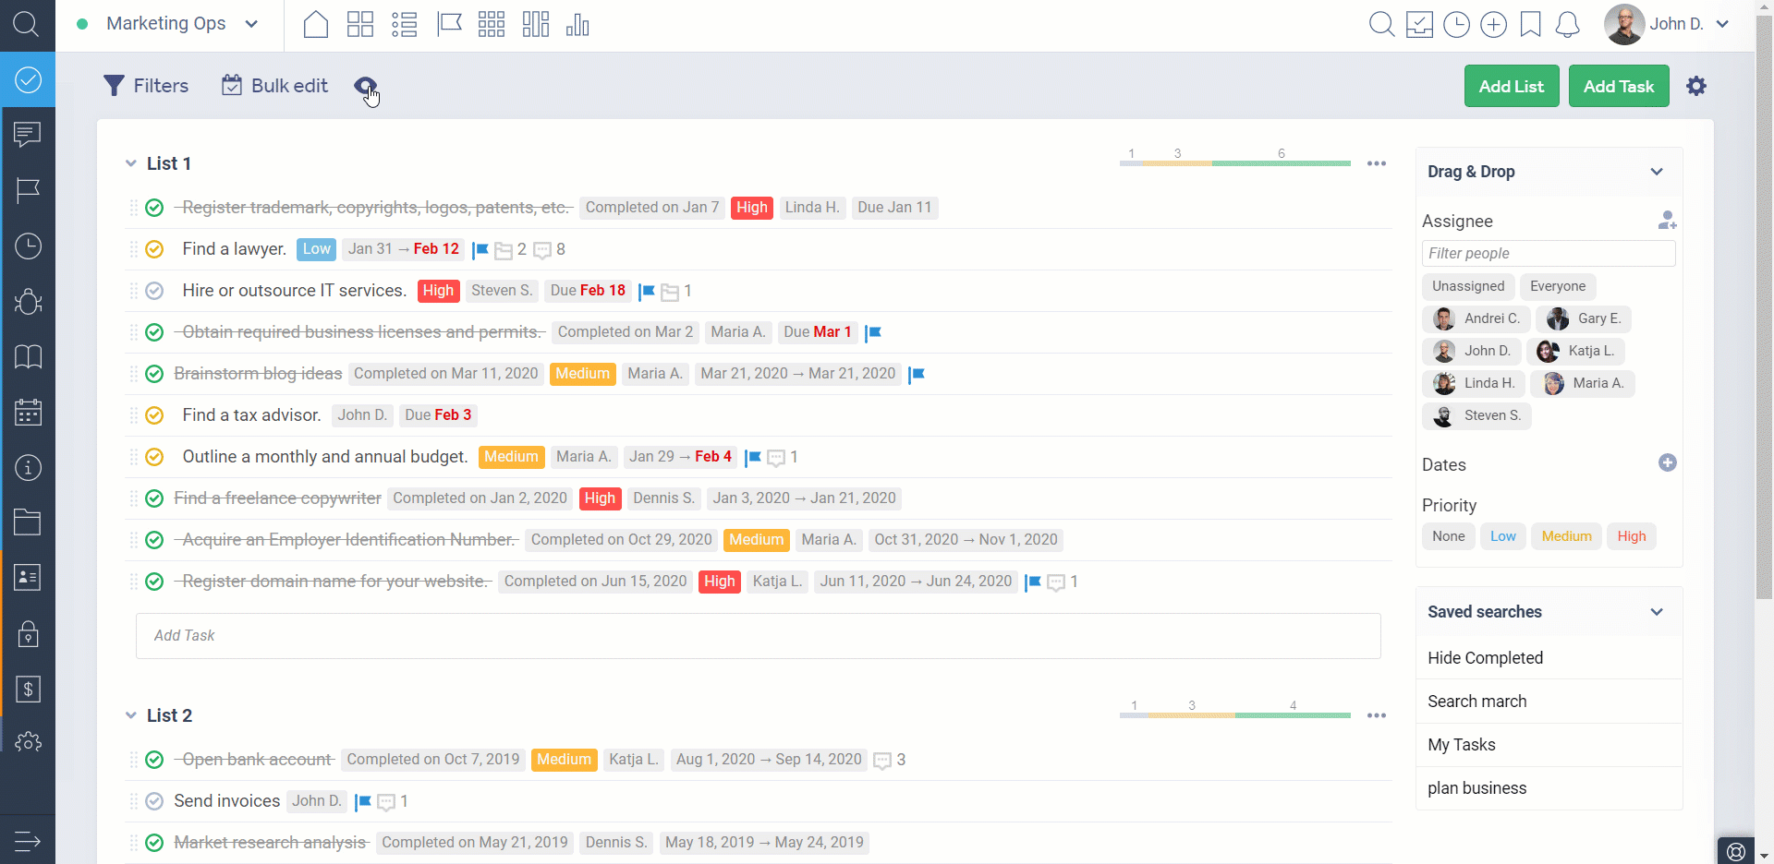Open the calendar icon in left sidebar

pos(28,413)
